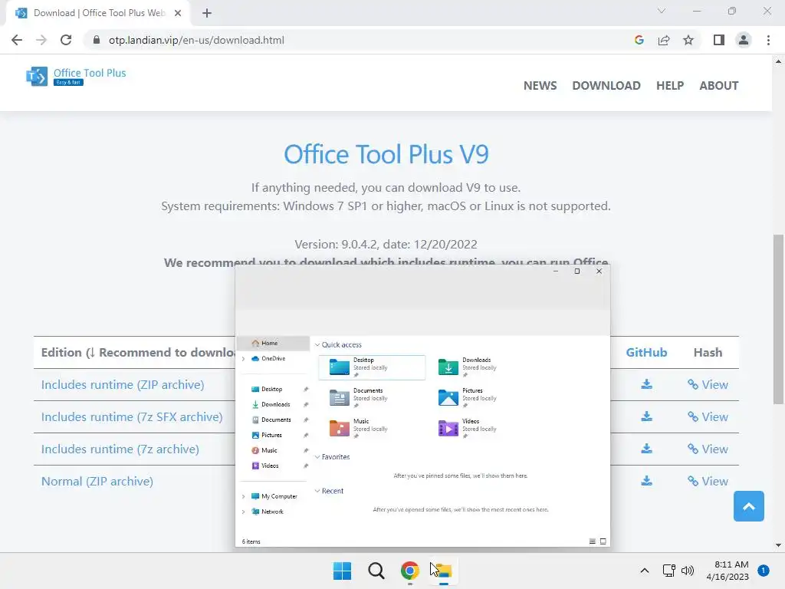Viewport: 785px width, 589px height.
Task: Collapse the Favorites section
Action: [317, 457]
